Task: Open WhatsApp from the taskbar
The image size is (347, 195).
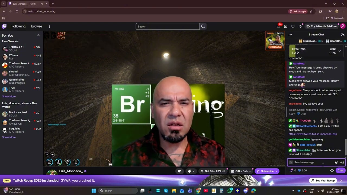Action: pos(230,191)
